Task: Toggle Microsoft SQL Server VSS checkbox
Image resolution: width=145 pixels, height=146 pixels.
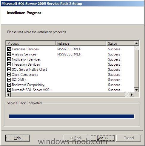Action: click(x=9, y=90)
